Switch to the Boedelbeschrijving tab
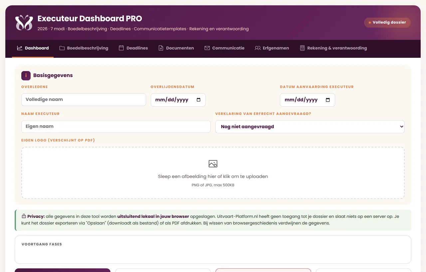 (84, 48)
